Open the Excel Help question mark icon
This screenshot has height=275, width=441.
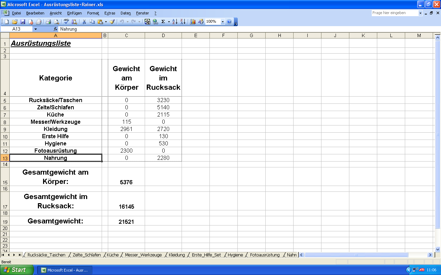[229, 22]
